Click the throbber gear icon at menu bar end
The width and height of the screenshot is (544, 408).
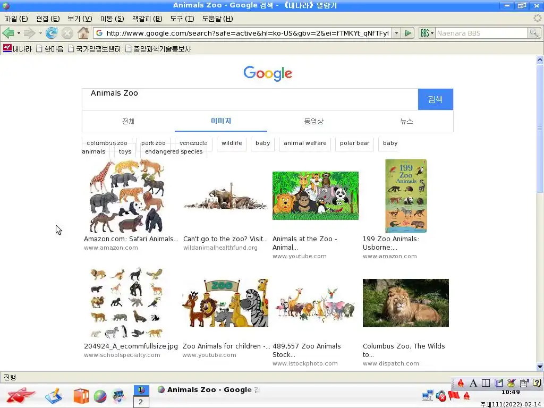coord(538,18)
